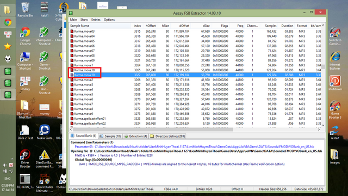Open the shutdown desktop shortcut
The height and width of the screenshot is (196, 348).
(335, 83)
